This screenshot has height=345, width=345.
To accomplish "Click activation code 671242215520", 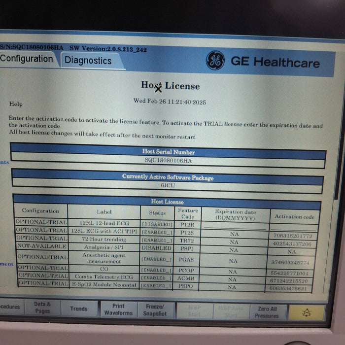I will point(289,281).
